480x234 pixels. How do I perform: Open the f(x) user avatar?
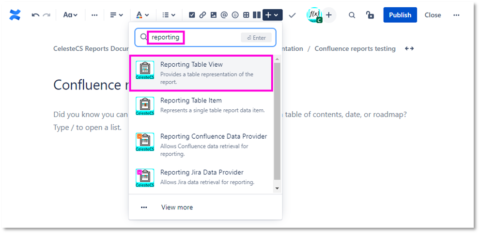tap(314, 15)
